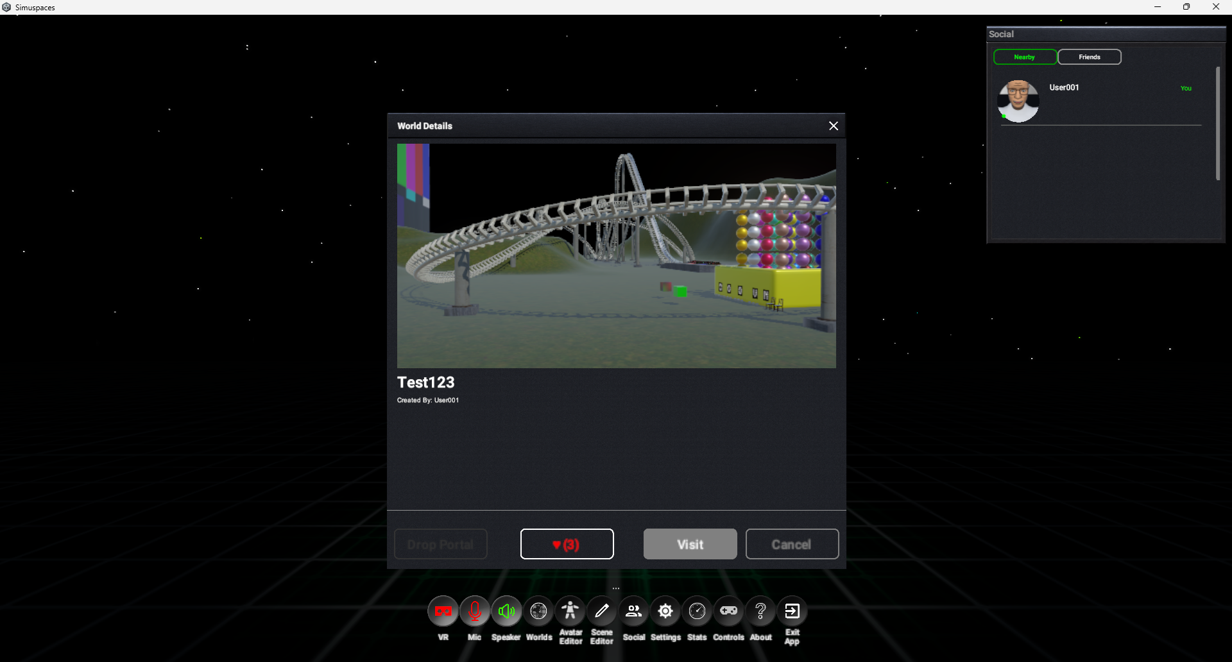Click the User001 name in Social list
This screenshot has width=1232, height=662.
(1064, 87)
